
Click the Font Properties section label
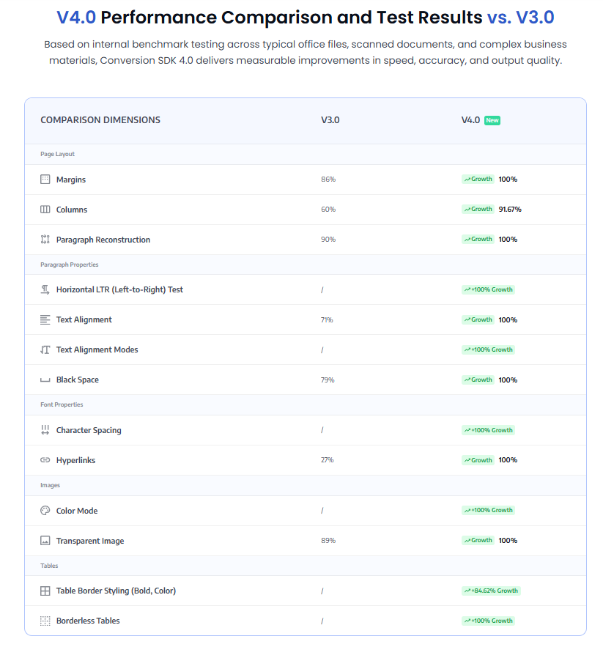pos(62,404)
